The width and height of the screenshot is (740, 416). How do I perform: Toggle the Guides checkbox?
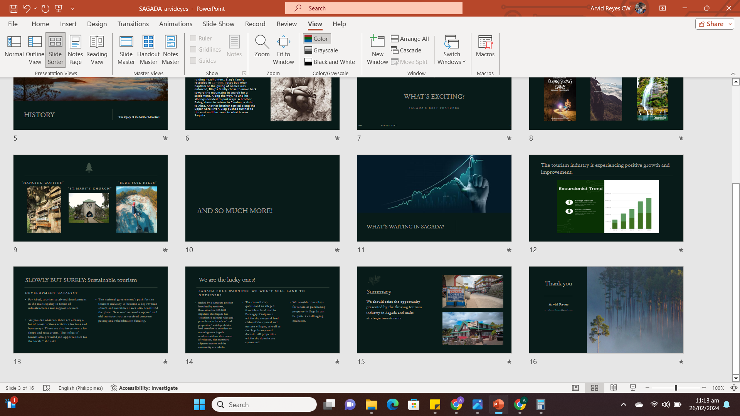click(203, 60)
